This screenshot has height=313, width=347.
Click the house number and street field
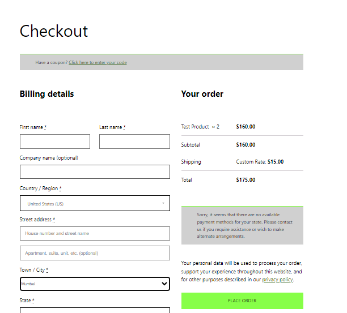[95, 233]
